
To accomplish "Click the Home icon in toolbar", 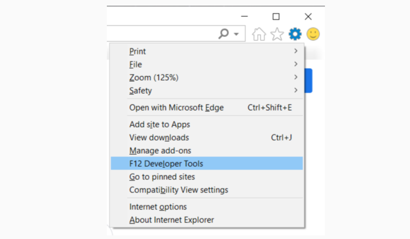I will 259,35.
